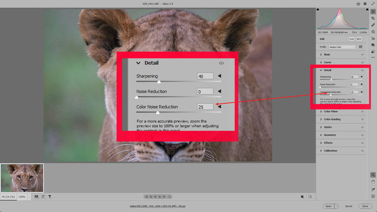This screenshot has width=377, height=212.
Task: Expand the Geometry panel
Action: (x=330, y=135)
